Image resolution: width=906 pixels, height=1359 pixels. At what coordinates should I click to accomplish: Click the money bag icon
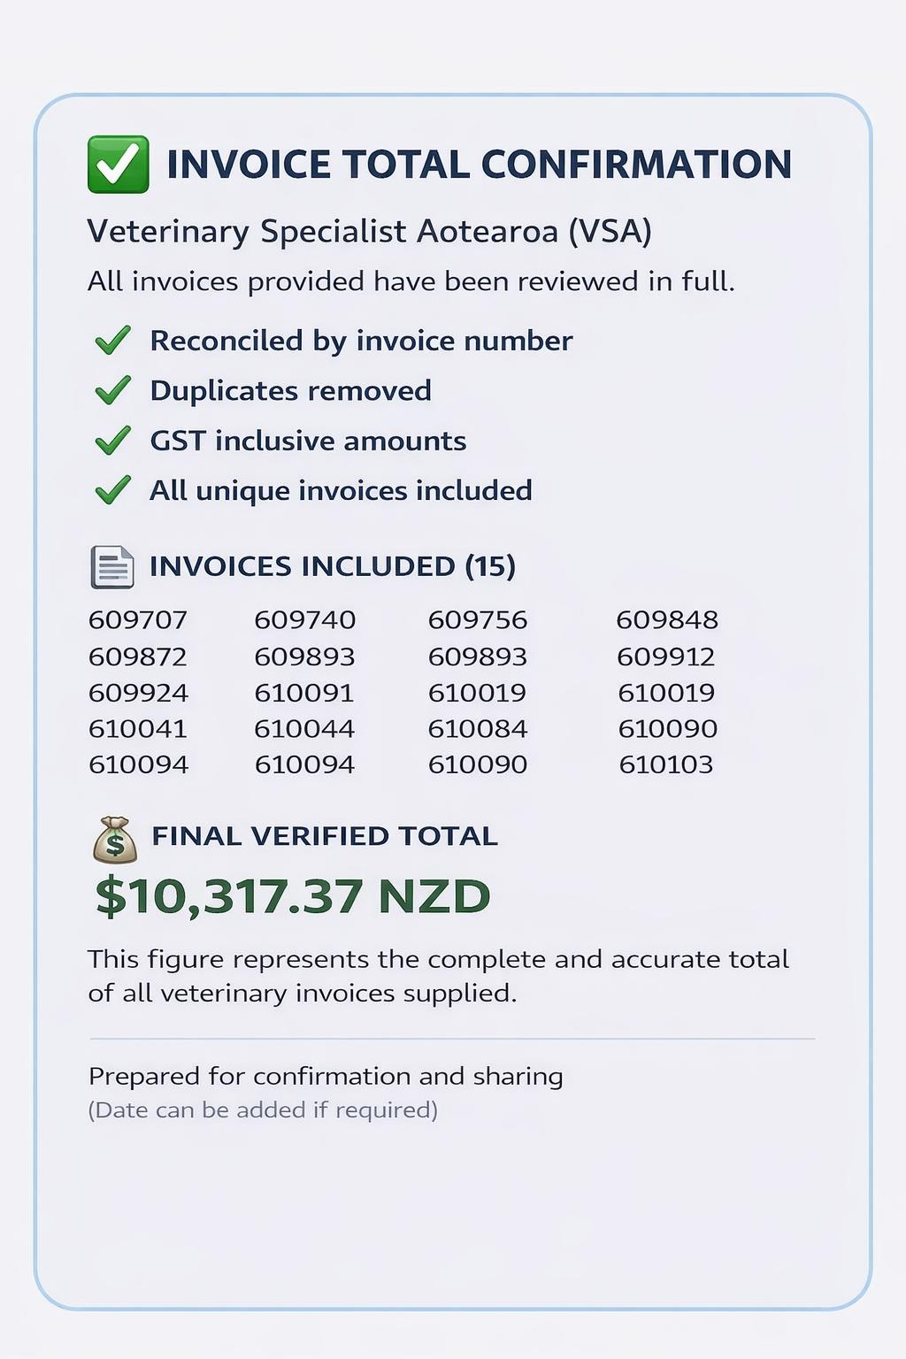pos(115,840)
